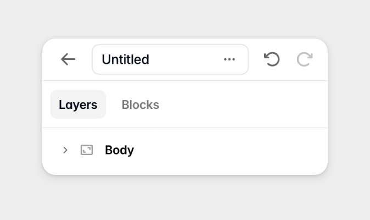This screenshot has height=220, width=370.
Task: Reveal children of the Body layer
Action: 65,150
